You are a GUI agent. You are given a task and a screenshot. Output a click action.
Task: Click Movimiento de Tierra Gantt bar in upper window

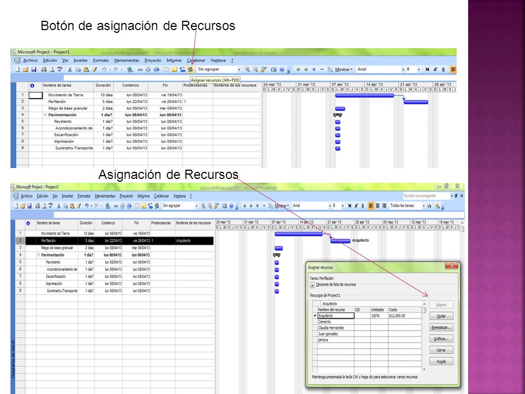pos(364,95)
